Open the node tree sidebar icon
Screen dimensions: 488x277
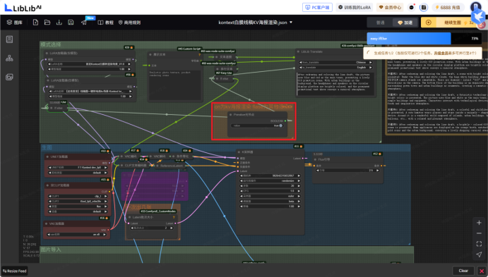pos(9,58)
